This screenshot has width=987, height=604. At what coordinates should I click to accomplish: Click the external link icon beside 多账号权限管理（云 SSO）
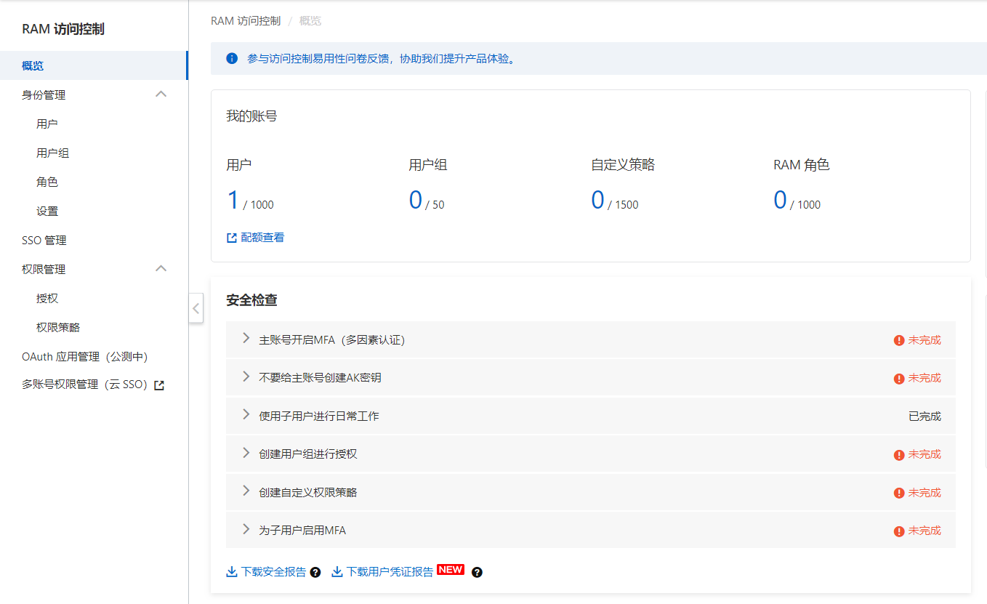click(158, 384)
